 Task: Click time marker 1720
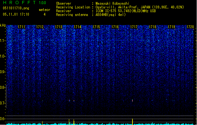(x=190, y=27)
